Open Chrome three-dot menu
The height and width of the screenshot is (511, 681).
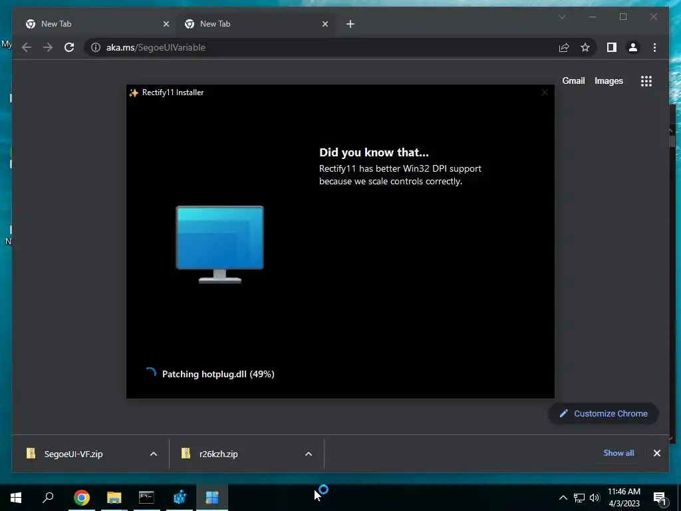pyautogui.click(x=654, y=47)
